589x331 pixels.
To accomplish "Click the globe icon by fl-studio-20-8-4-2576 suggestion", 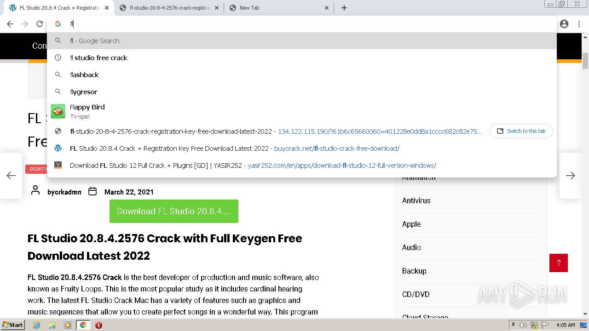I will [x=58, y=131].
